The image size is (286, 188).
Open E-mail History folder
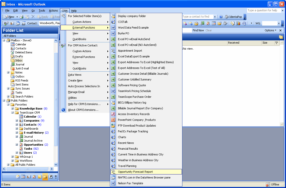(x=34, y=133)
